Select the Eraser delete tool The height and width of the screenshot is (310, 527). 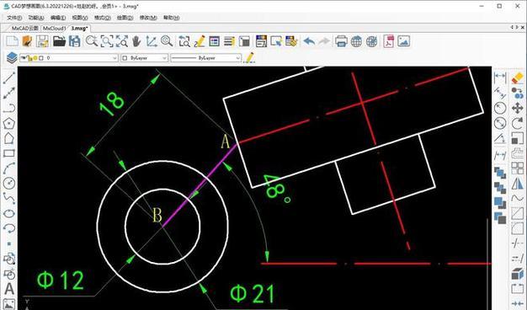[517, 77]
